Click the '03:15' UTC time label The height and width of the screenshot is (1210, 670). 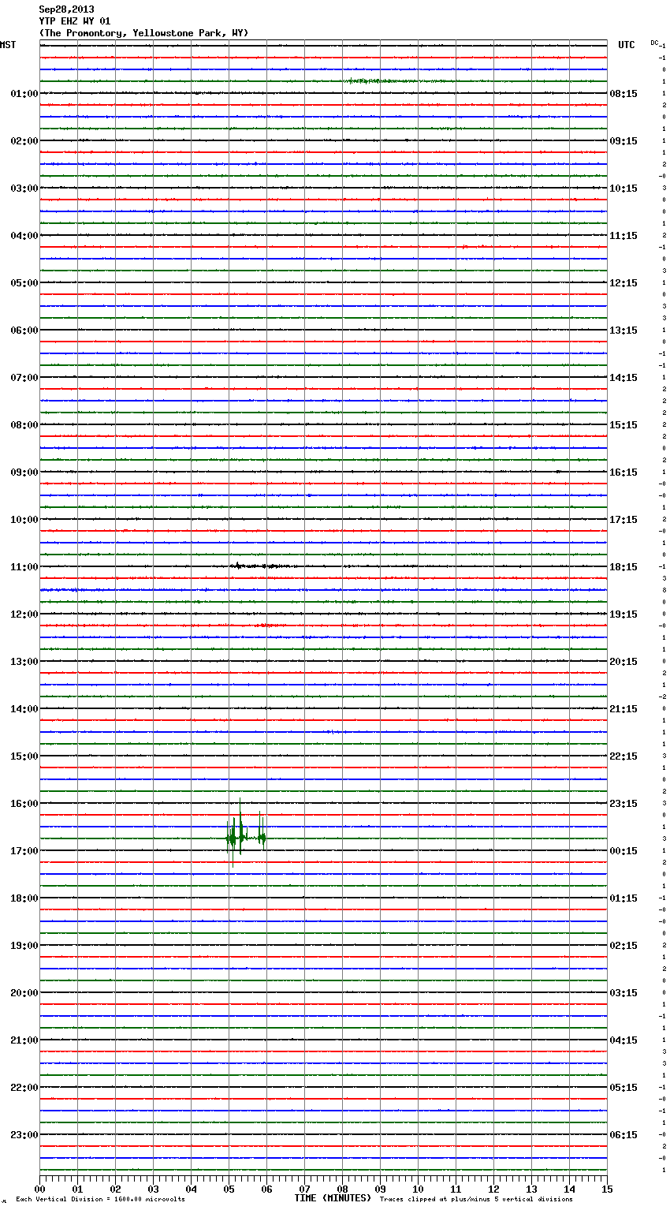623,993
